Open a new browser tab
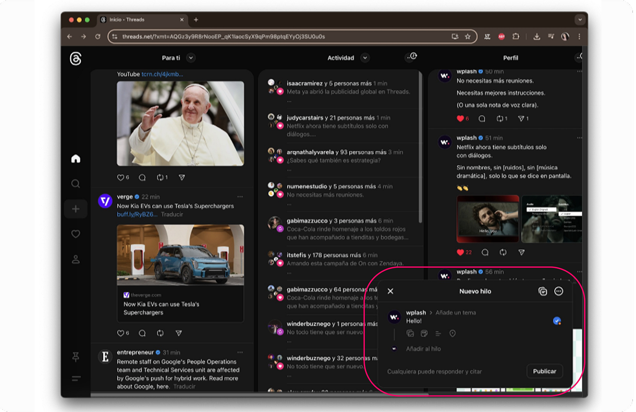Viewport: 636px width, 412px height. pos(196,20)
